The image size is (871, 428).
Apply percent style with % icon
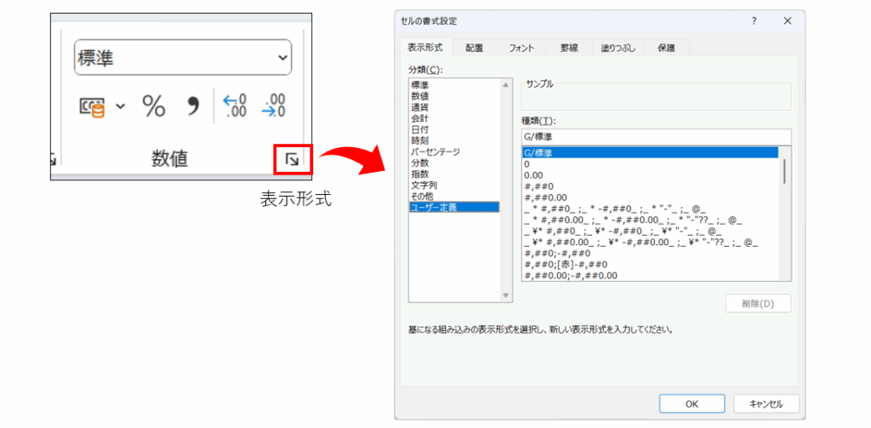[x=153, y=106]
